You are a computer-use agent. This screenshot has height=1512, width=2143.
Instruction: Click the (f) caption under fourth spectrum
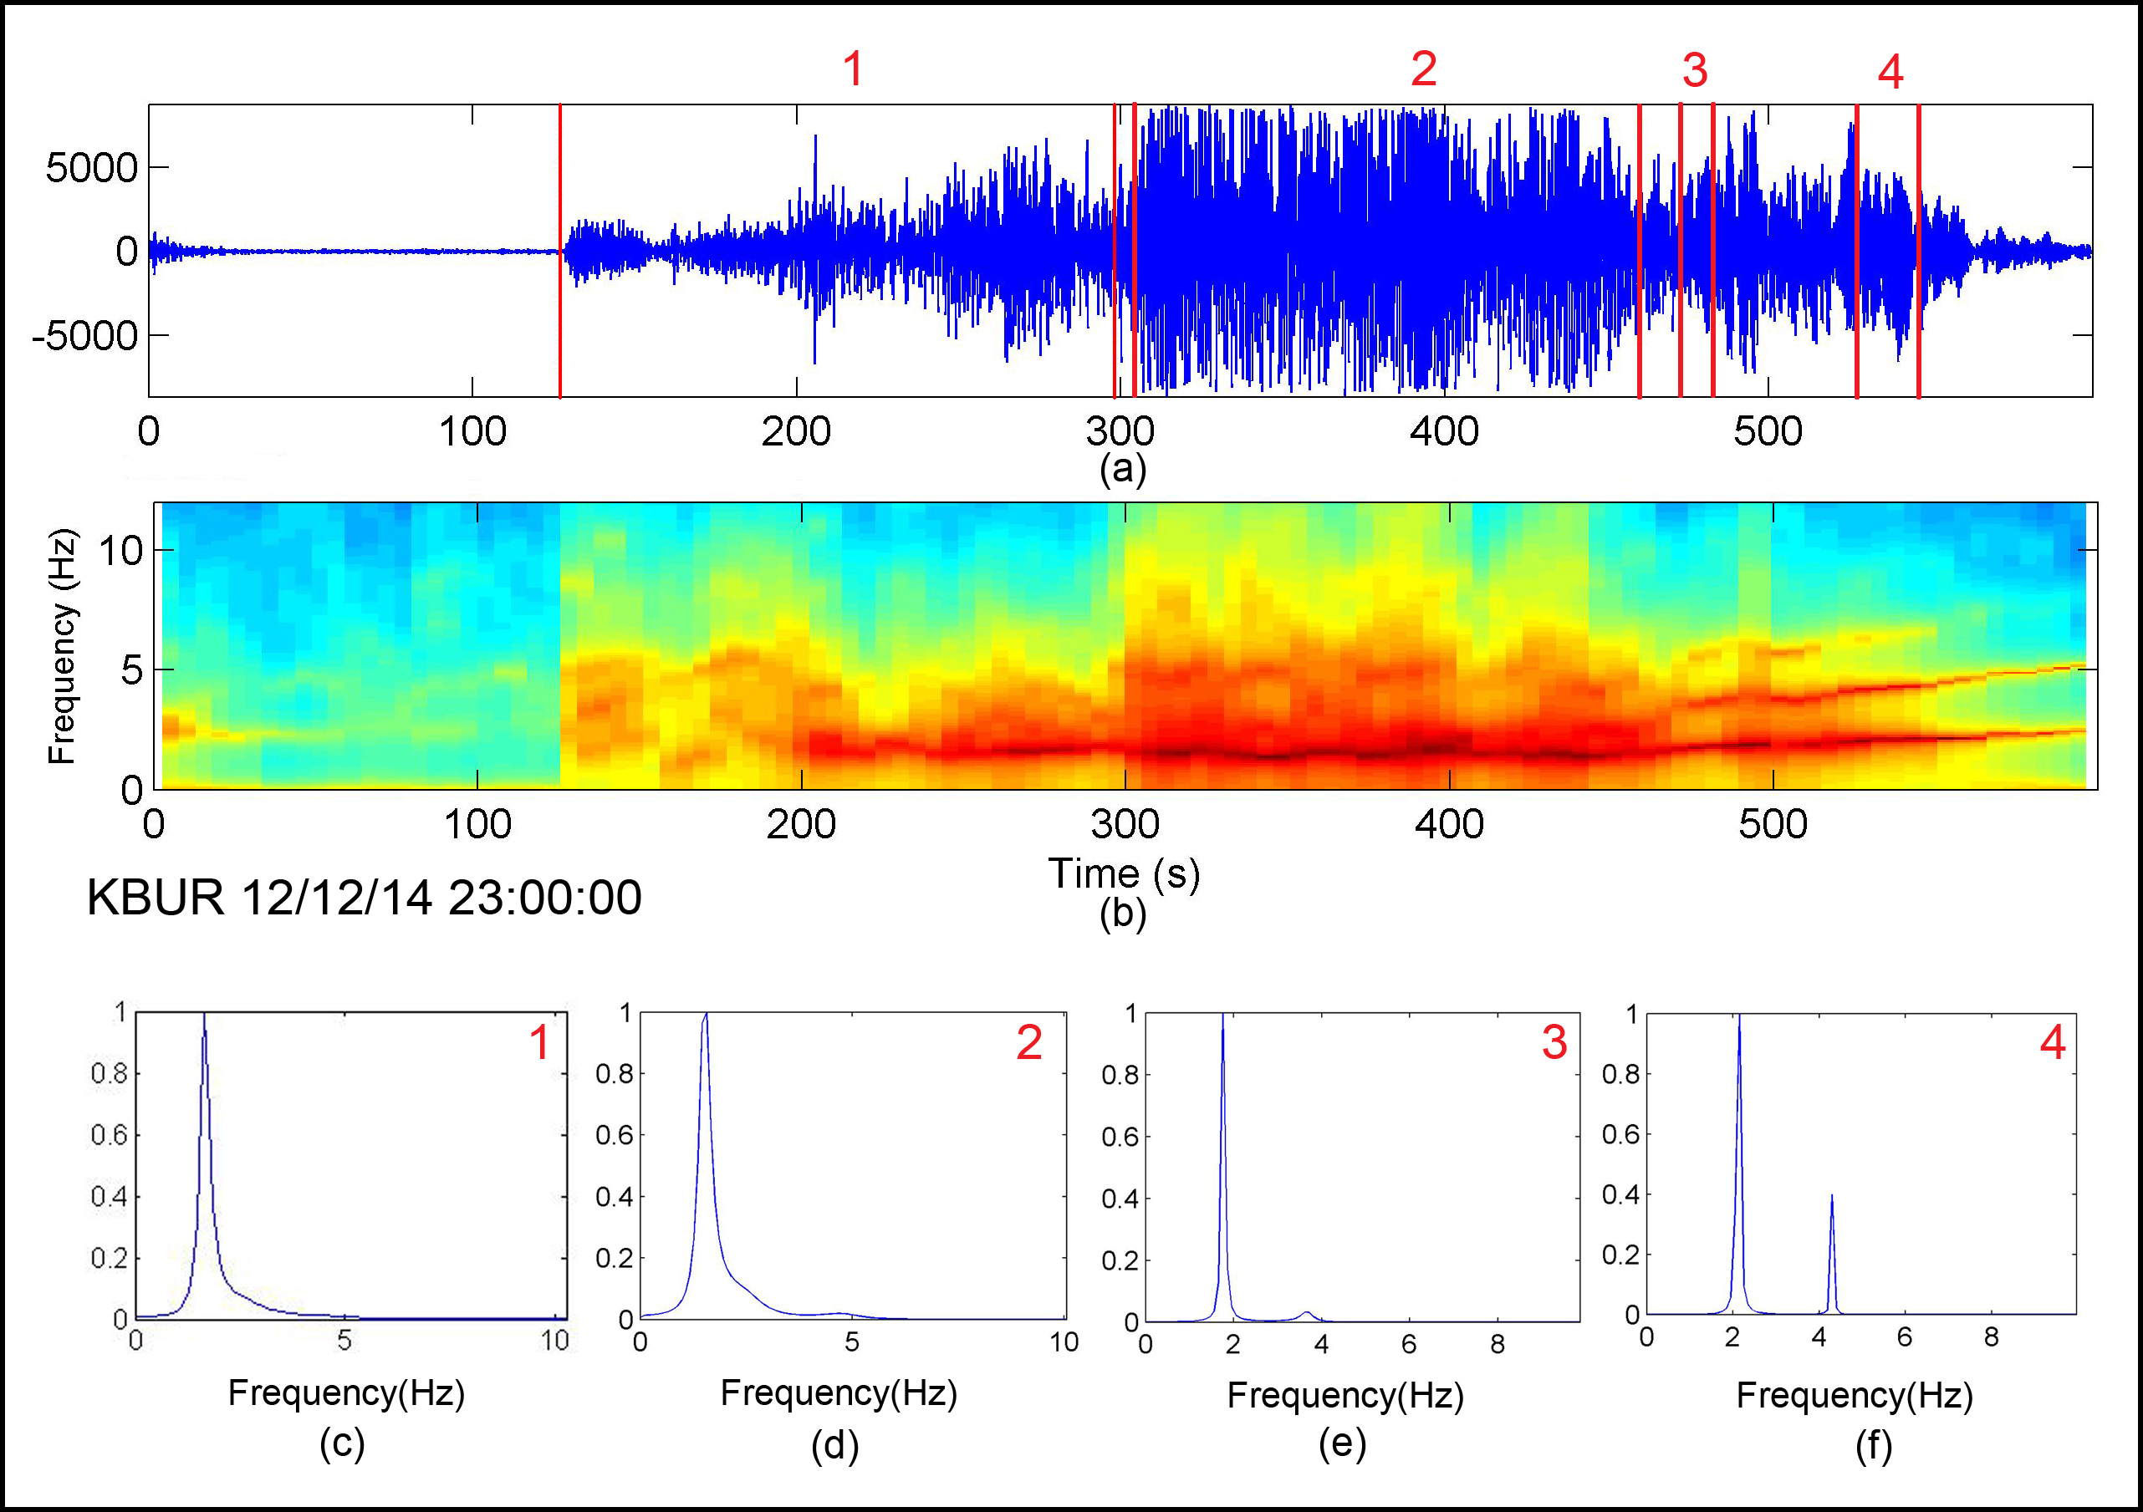tap(1873, 1445)
